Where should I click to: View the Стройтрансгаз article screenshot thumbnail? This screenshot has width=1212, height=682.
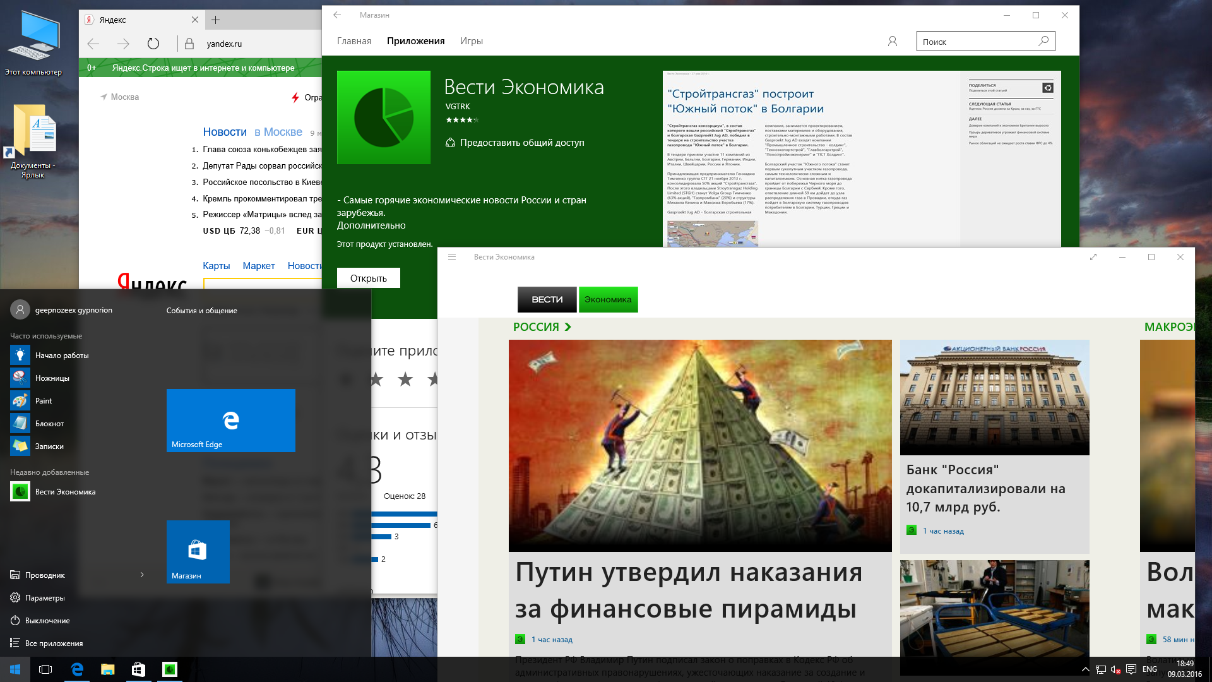[x=862, y=159]
